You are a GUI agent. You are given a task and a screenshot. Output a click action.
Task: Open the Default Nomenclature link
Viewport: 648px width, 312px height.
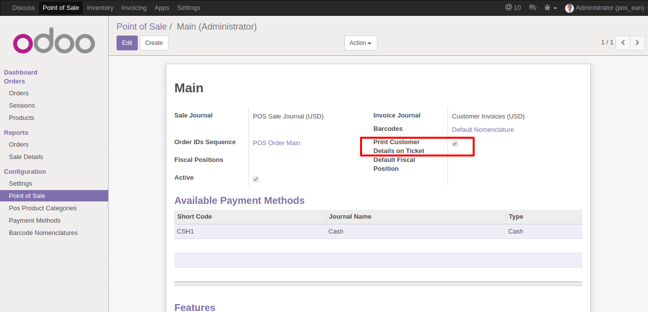click(483, 129)
